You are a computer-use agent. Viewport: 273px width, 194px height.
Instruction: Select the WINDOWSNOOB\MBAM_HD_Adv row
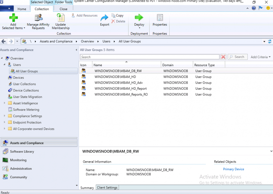point(176,83)
